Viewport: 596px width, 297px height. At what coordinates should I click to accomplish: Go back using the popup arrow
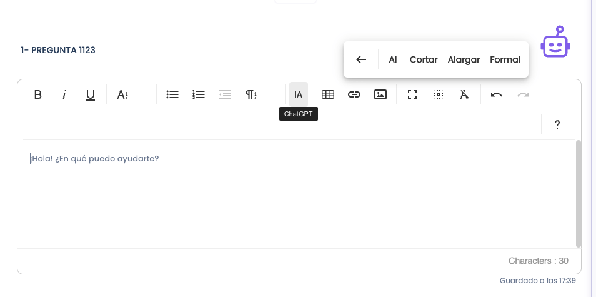point(361,59)
